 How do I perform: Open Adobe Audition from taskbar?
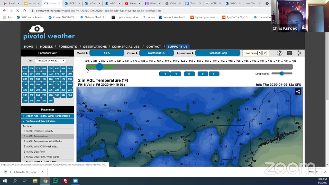click(55, 181)
